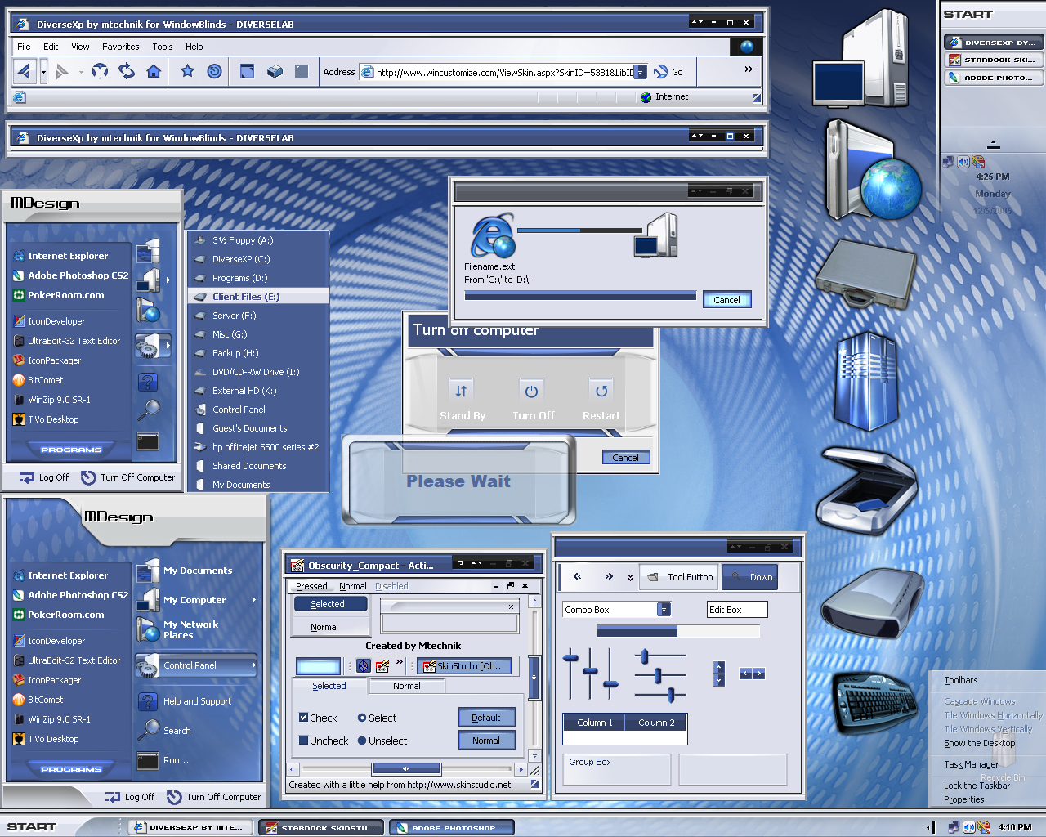Viewport: 1046px width, 837px height.
Task: Click the progress bar below the Combo Box
Action: 678,632
